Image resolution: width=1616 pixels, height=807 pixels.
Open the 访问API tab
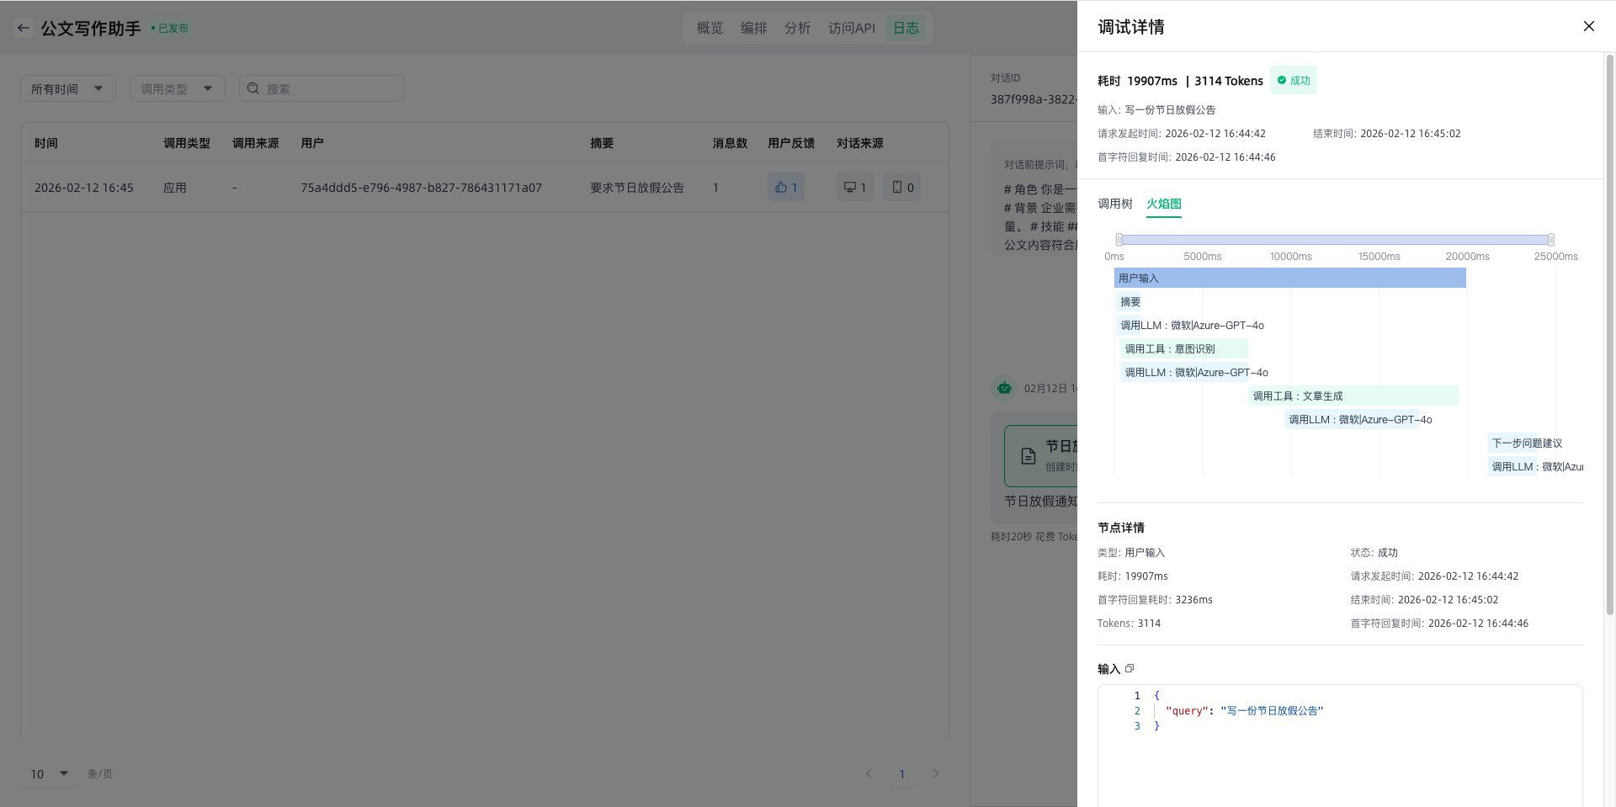coord(851,28)
